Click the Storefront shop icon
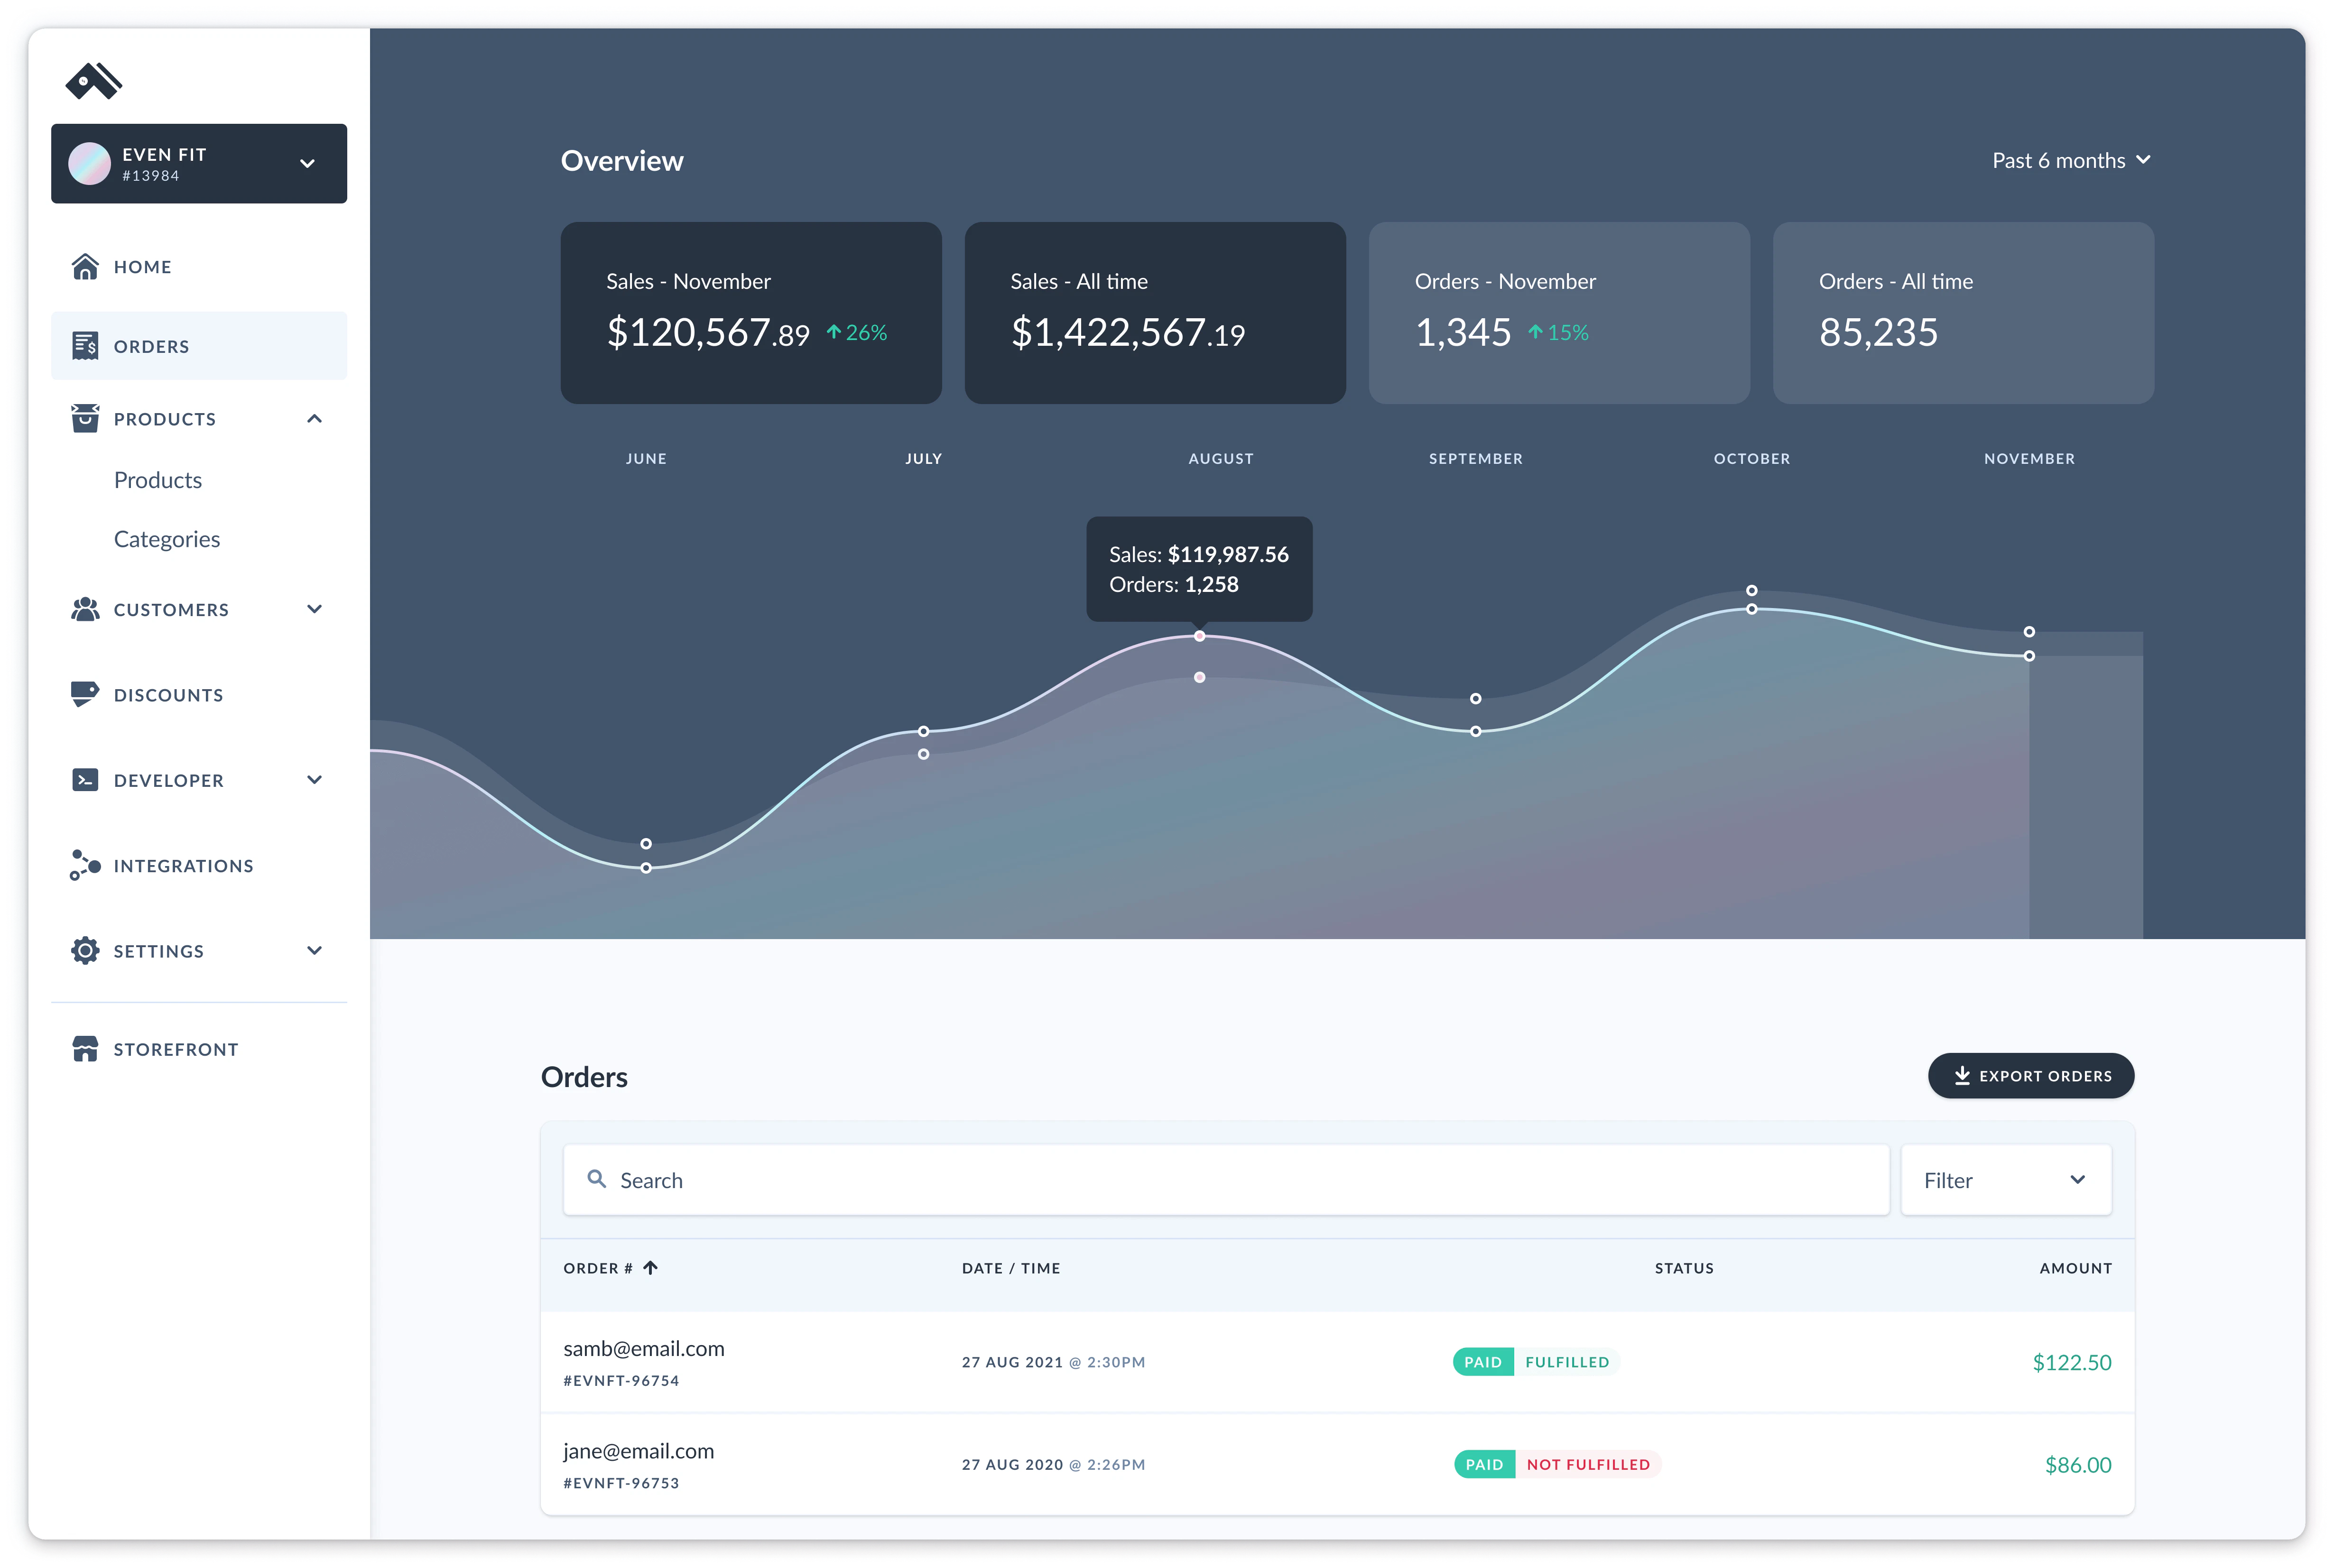 click(85, 1049)
